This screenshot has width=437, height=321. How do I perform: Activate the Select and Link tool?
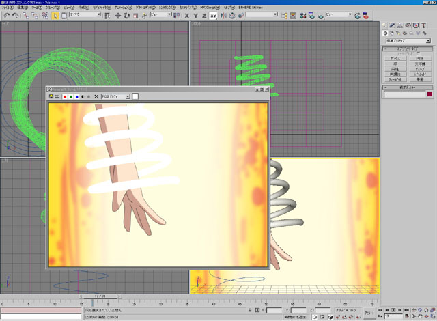[26, 16]
